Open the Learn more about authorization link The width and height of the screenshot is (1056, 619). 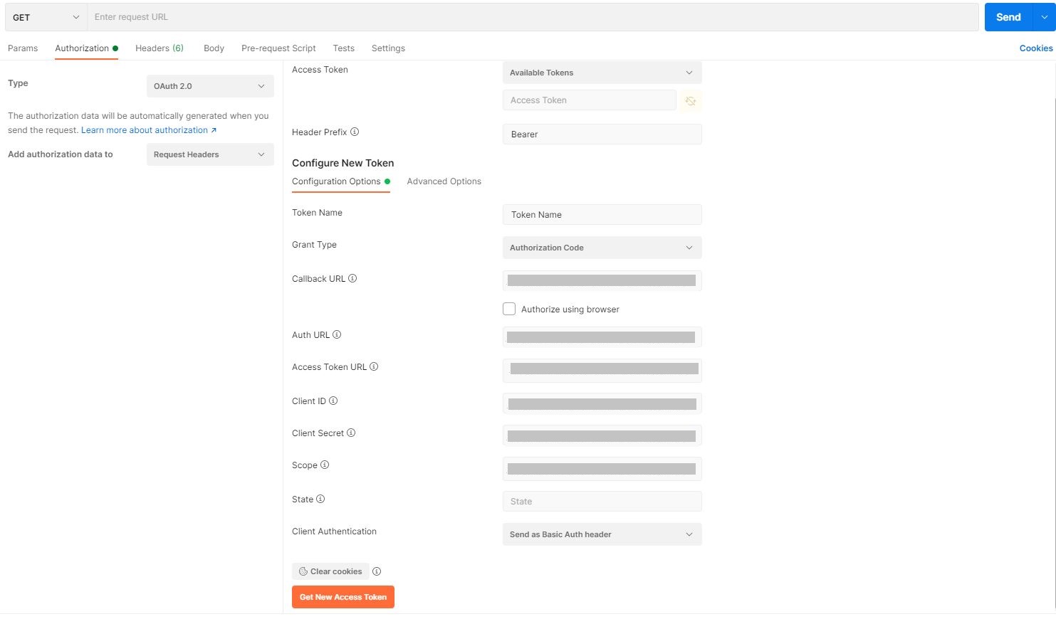point(145,129)
